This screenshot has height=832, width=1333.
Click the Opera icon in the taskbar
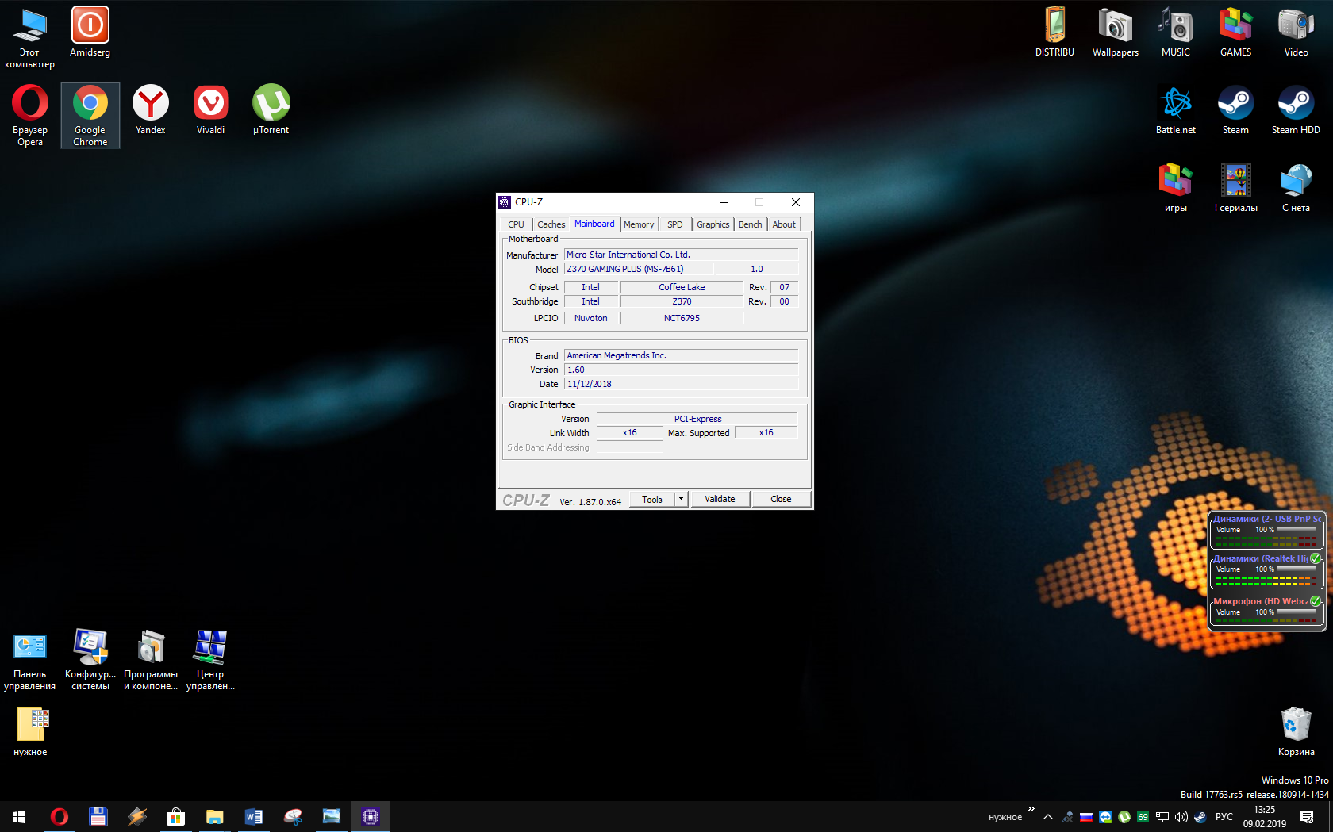coord(60,816)
